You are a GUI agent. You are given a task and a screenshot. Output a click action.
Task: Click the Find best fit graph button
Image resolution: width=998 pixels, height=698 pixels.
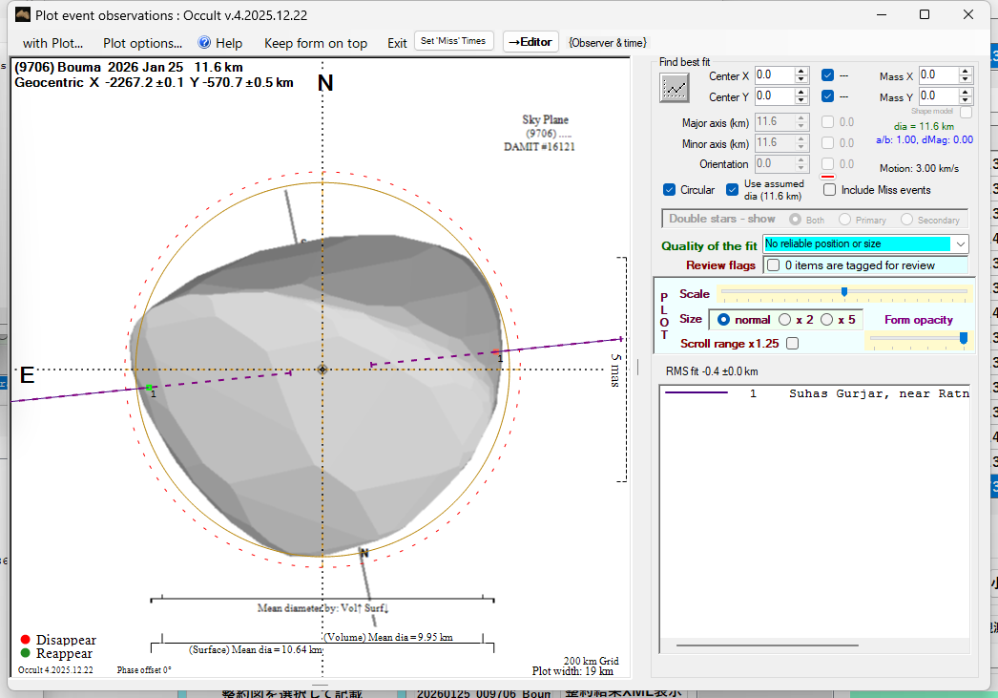click(675, 88)
